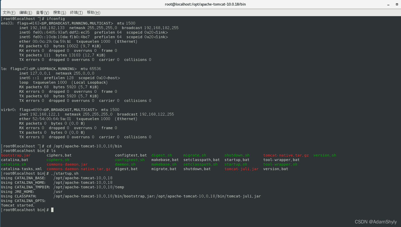Viewport: 401px width, 227px height.
Task: Click the virbr0 ether MAC 52:54:00:64:9a:01
Action: tap(52, 119)
